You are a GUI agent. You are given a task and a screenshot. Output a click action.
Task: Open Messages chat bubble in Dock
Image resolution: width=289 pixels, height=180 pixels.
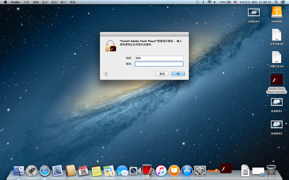[122, 171]
